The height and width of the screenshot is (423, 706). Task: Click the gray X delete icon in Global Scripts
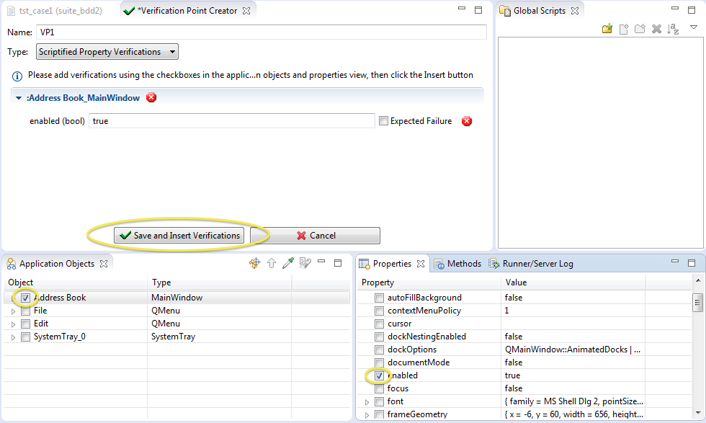tap(656, 29)
